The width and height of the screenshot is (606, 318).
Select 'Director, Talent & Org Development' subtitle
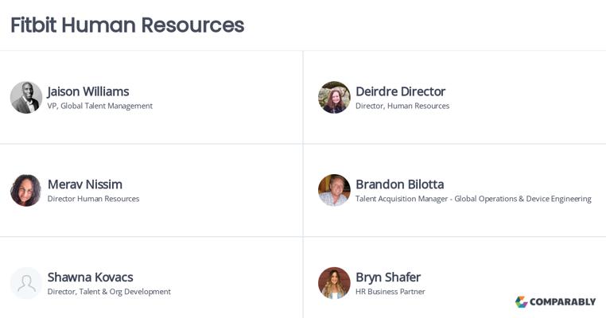tap(109, 291)
